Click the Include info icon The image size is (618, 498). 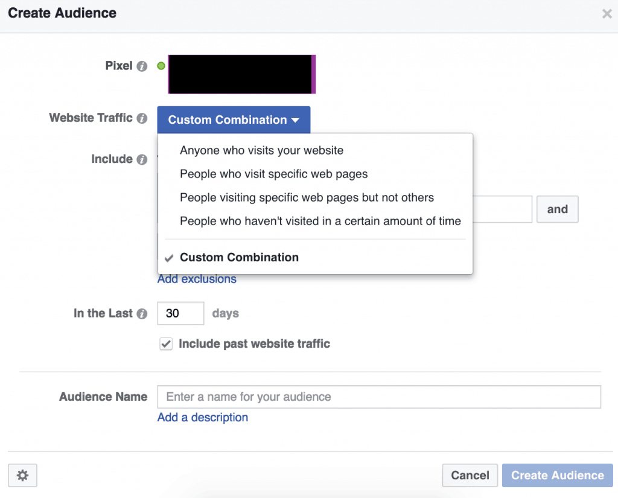pos(142,159)
